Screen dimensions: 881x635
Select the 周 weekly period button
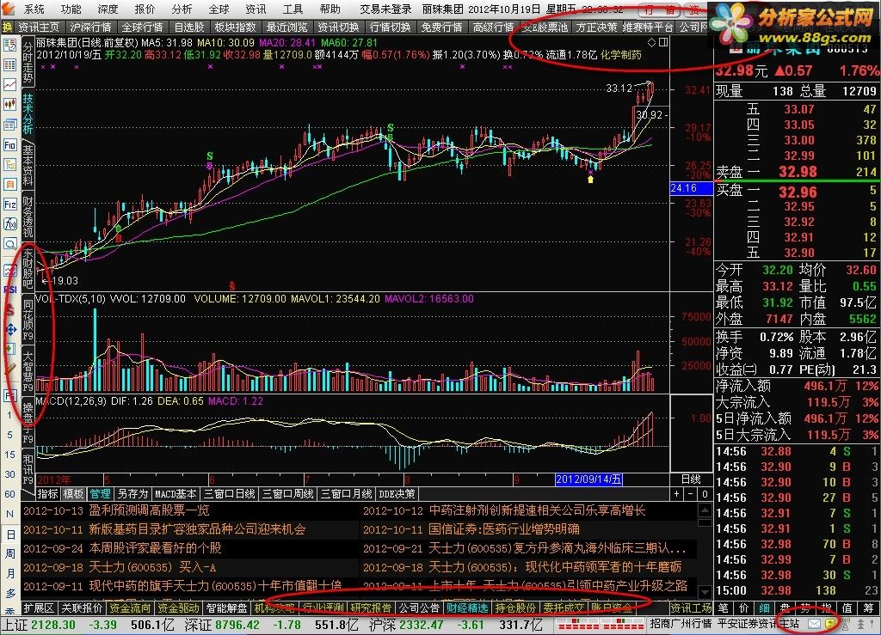coord(10,553)
